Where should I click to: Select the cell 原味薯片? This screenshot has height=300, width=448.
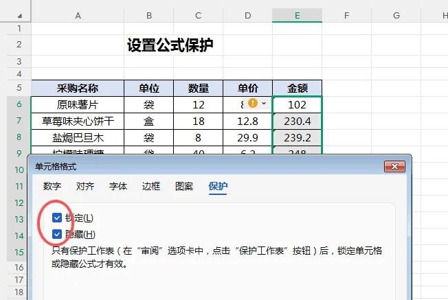78,105
